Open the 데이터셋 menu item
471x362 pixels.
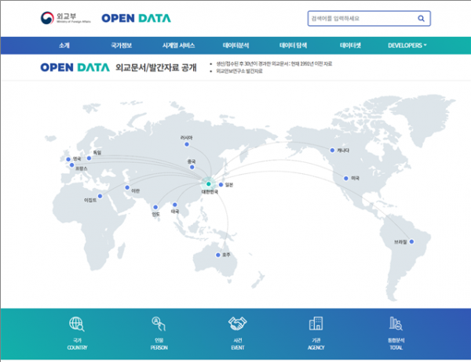point(350,45)
